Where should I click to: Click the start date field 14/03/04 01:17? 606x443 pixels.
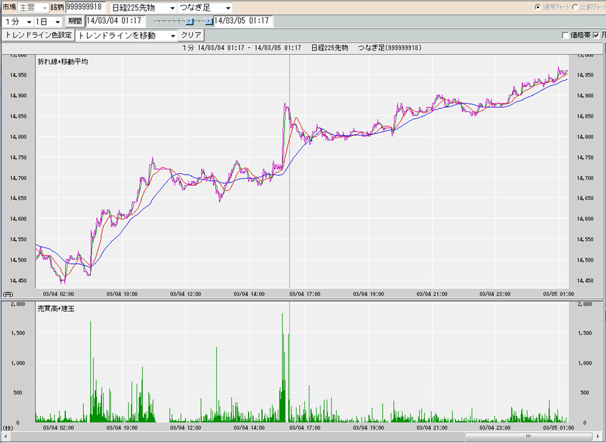115,21
